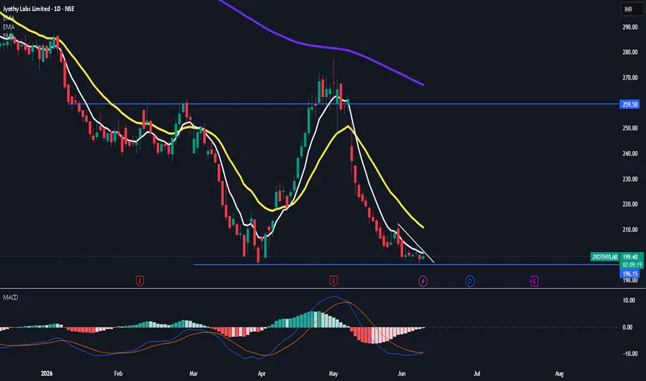Click the pink lightning event marker in June

423,281
